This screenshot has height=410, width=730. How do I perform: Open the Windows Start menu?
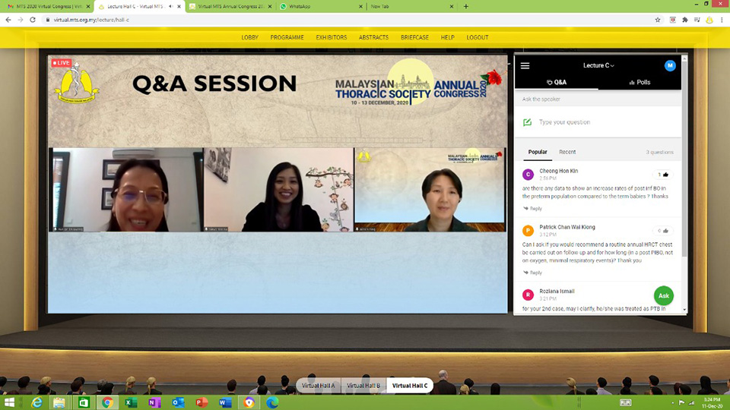(x=9, y=402)
